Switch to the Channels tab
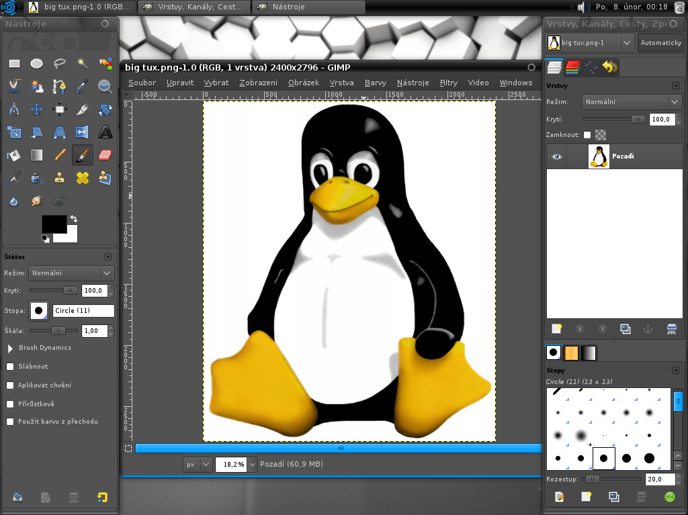 click(572, 67)
